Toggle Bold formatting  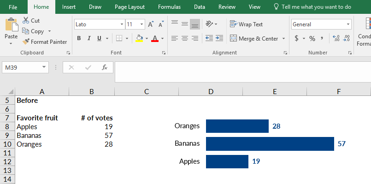(x=79, y=38)
